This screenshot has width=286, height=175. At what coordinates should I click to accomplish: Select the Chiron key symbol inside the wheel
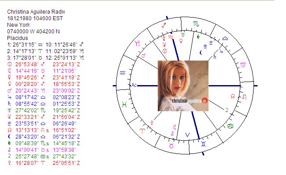click(172, 133)
